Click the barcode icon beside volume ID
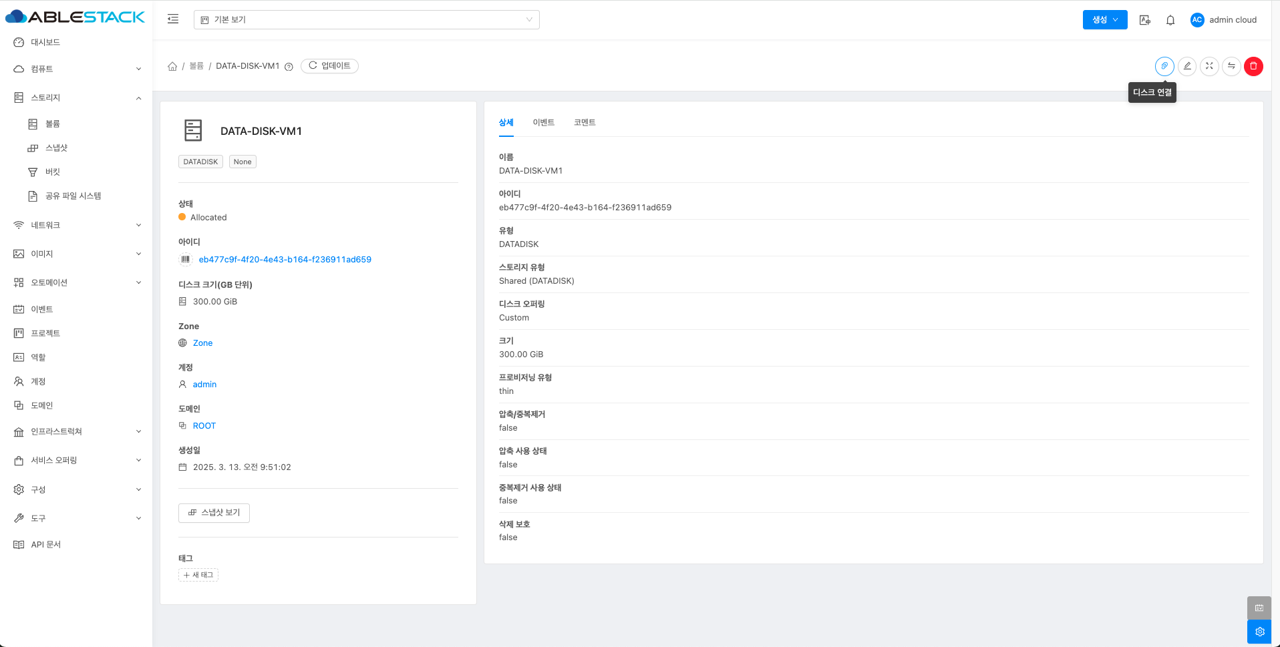Viewport: 1280px width, 647px height. [x=186, y=259]
